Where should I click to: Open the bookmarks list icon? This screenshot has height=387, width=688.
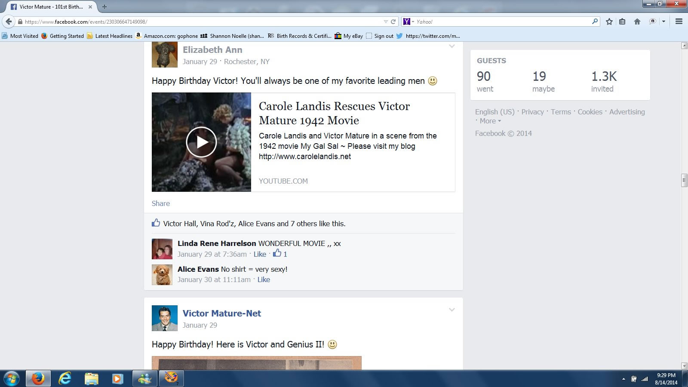point(622,21)
